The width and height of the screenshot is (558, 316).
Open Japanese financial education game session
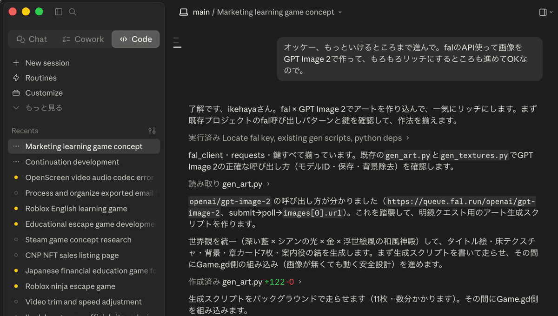pyautogui.click(x=84, y=271)
